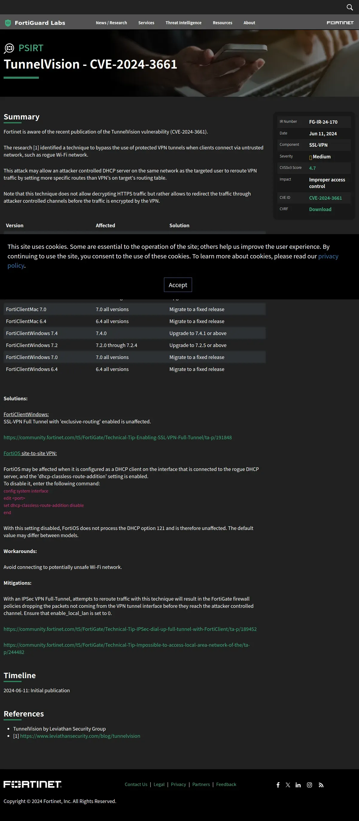This screenshot has height=821, width=359.
Task: Click the Version column header
Action: pos(15,225)
